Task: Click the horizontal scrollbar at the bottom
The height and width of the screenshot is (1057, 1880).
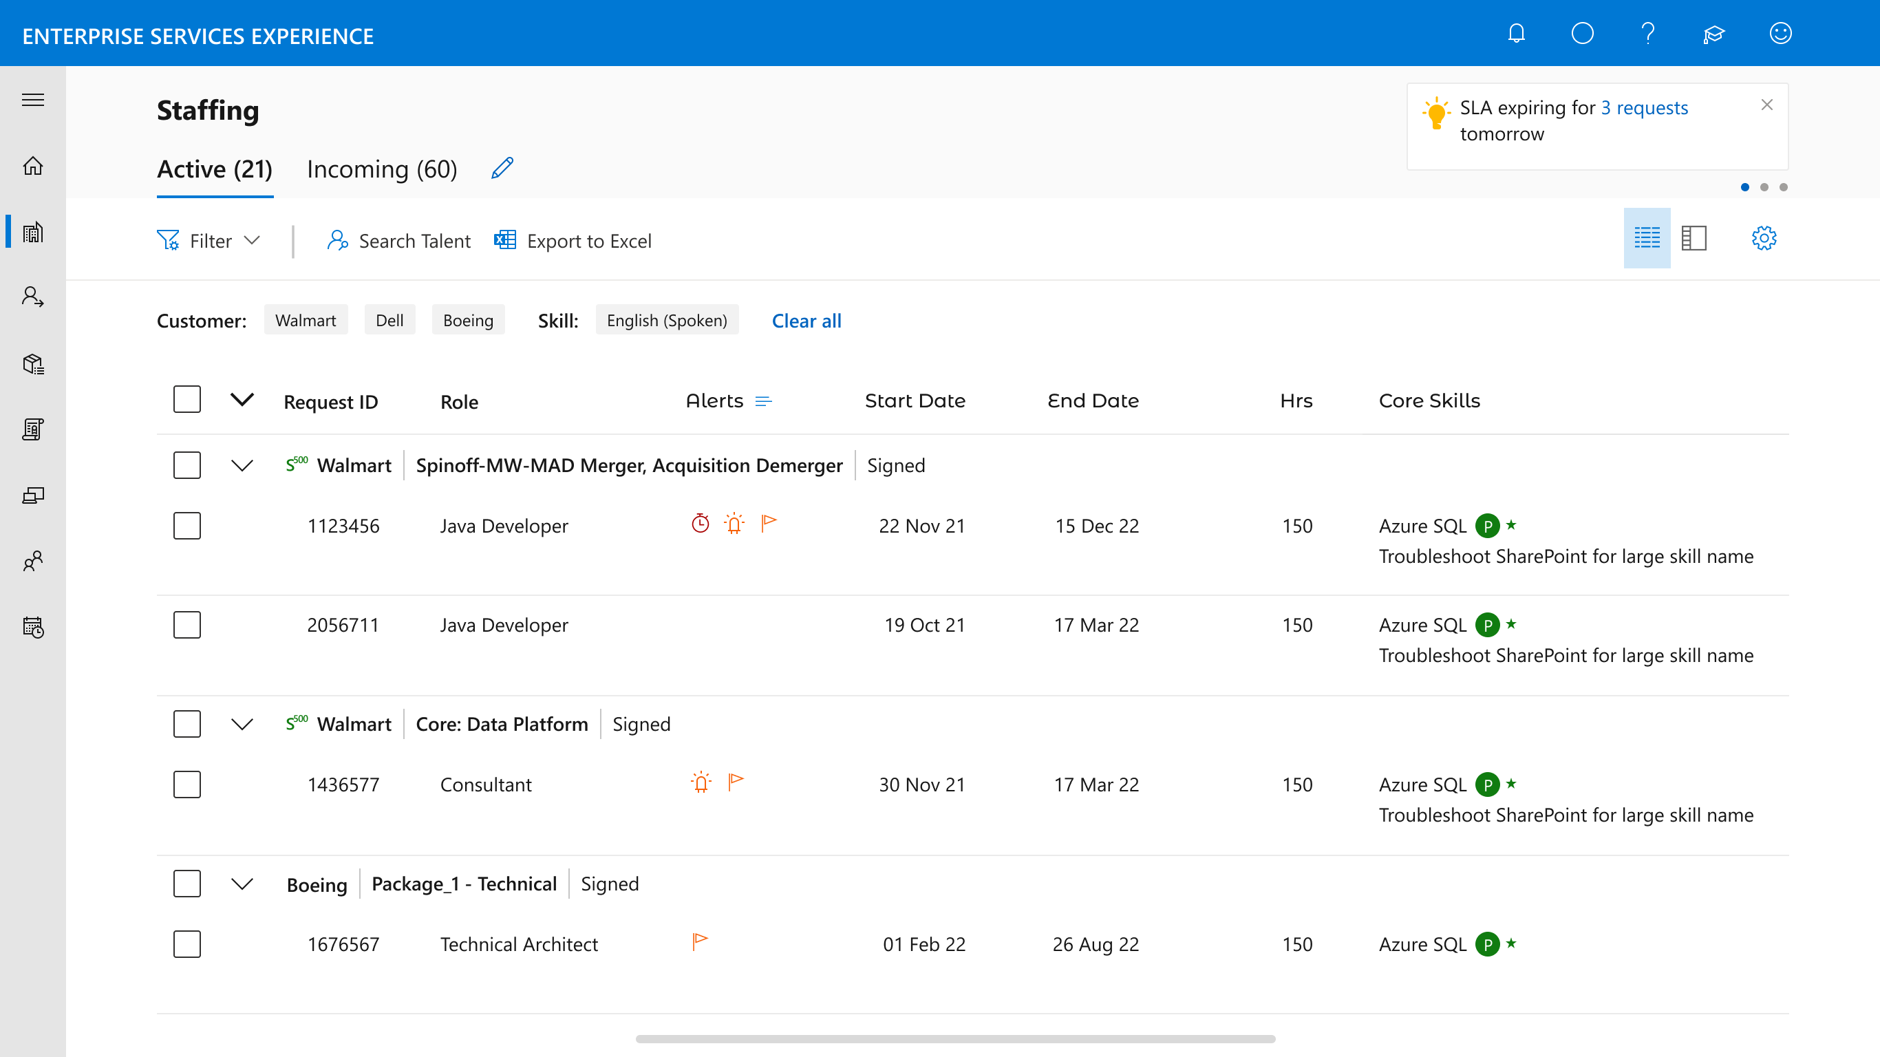Action: click(x=955, y=1038)
